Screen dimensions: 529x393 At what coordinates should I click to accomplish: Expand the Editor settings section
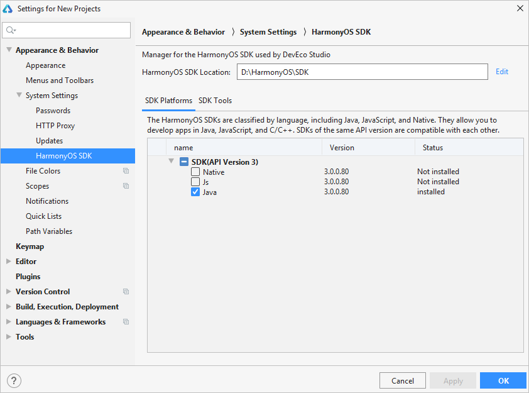point(9,262)
